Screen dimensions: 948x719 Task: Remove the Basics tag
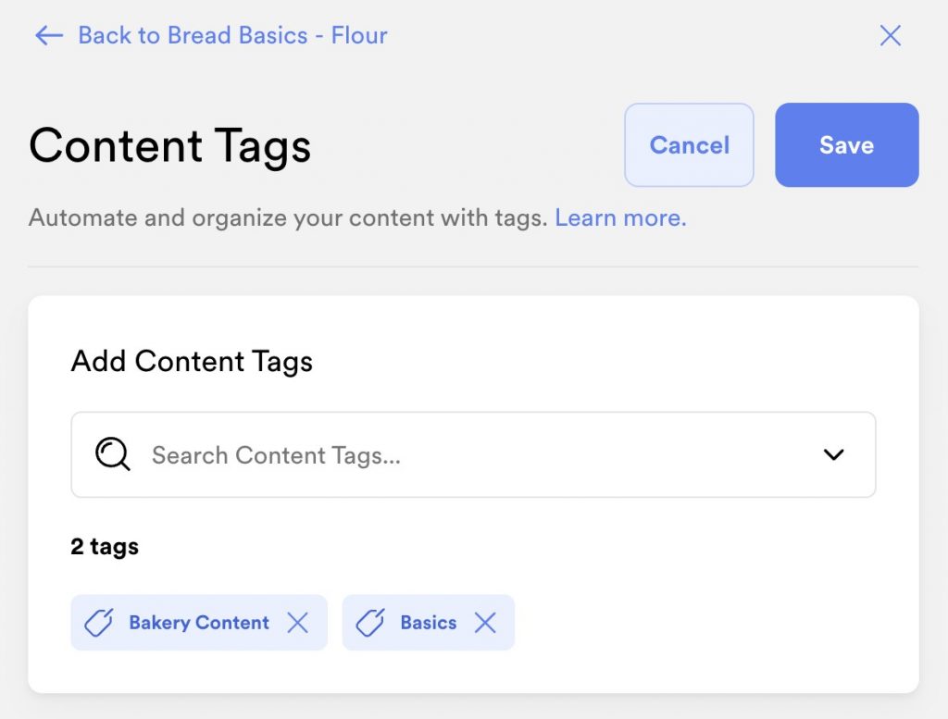point(485,623)
